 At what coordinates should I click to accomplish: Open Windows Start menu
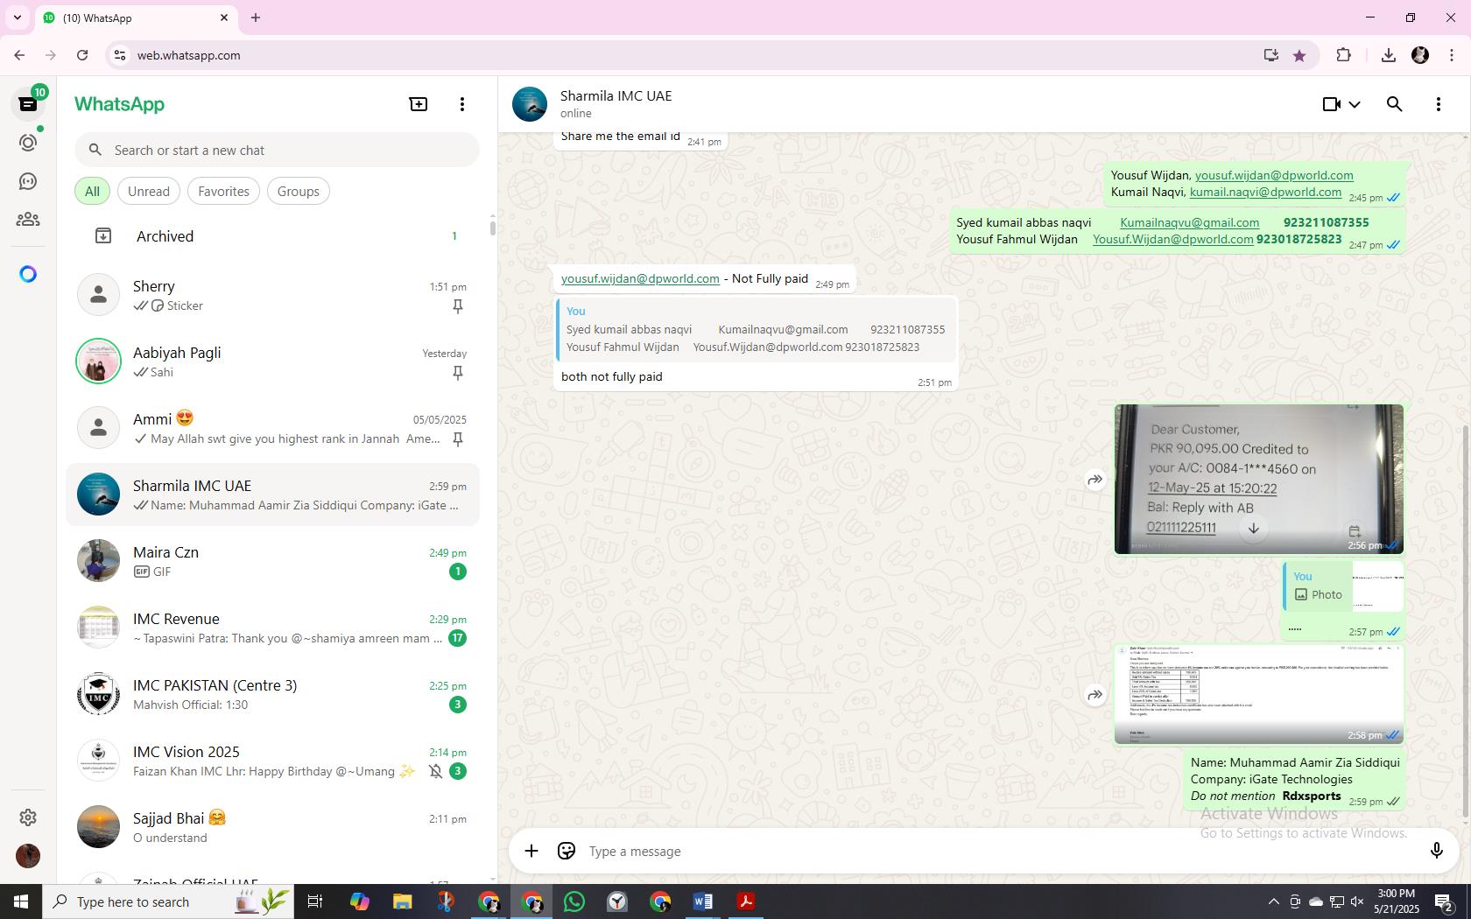21,901
